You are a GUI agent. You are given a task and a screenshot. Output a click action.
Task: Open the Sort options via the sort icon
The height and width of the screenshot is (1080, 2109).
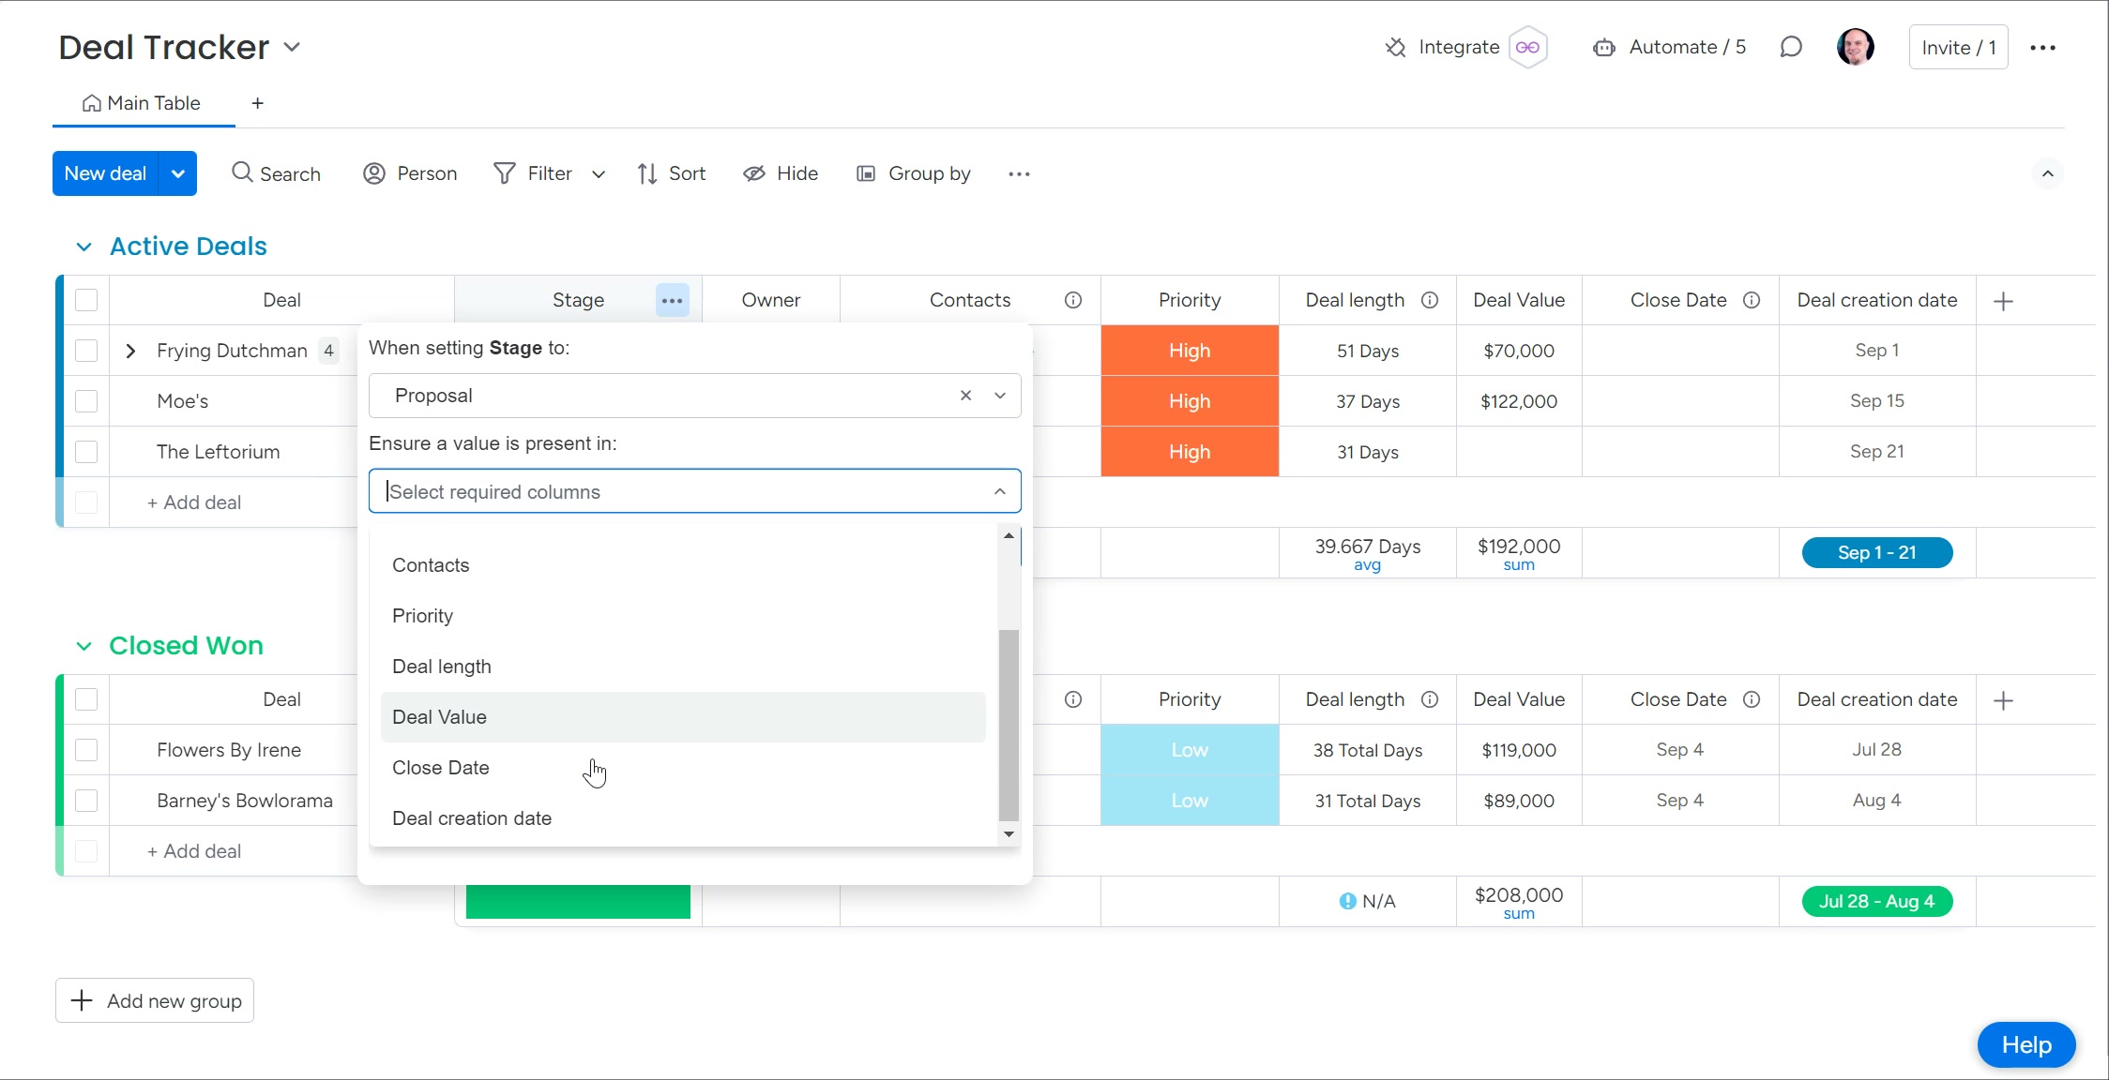point(647,173)
